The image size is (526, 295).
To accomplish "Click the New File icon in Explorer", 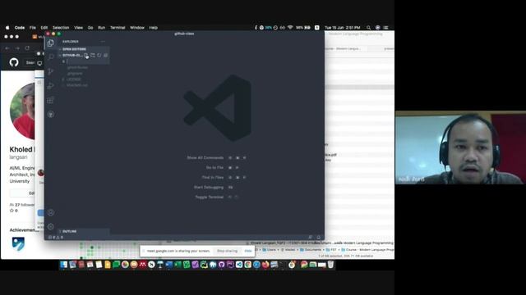I will coord(85,55).
